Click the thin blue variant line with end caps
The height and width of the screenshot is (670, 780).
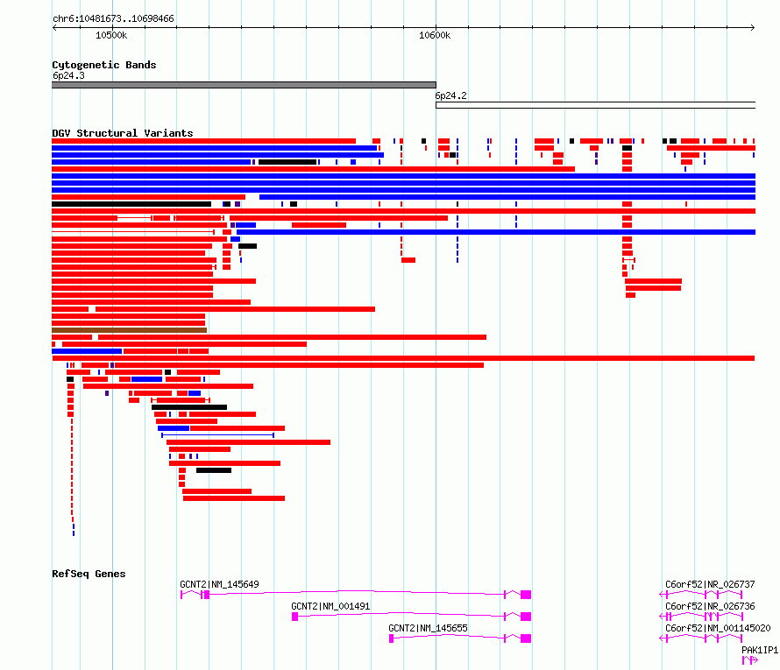pos(217,435)
